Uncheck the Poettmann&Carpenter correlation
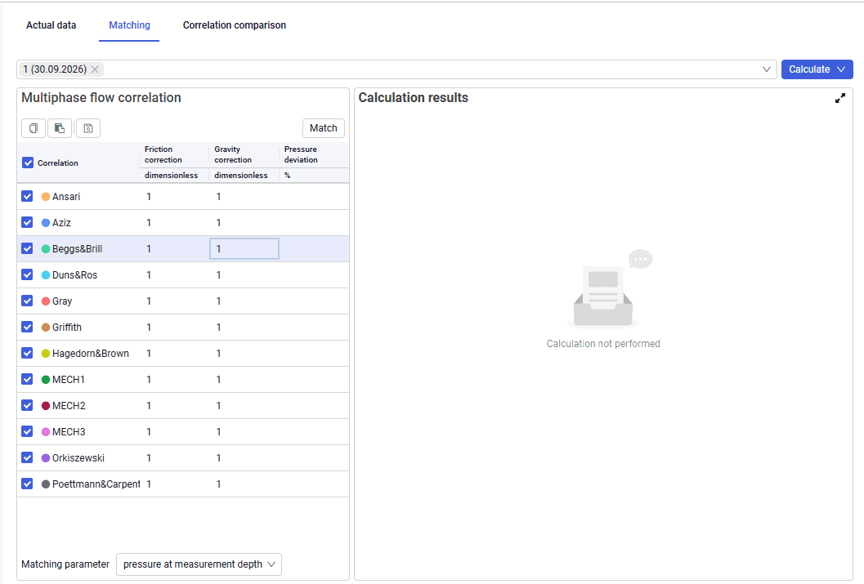 pos(27,484)
